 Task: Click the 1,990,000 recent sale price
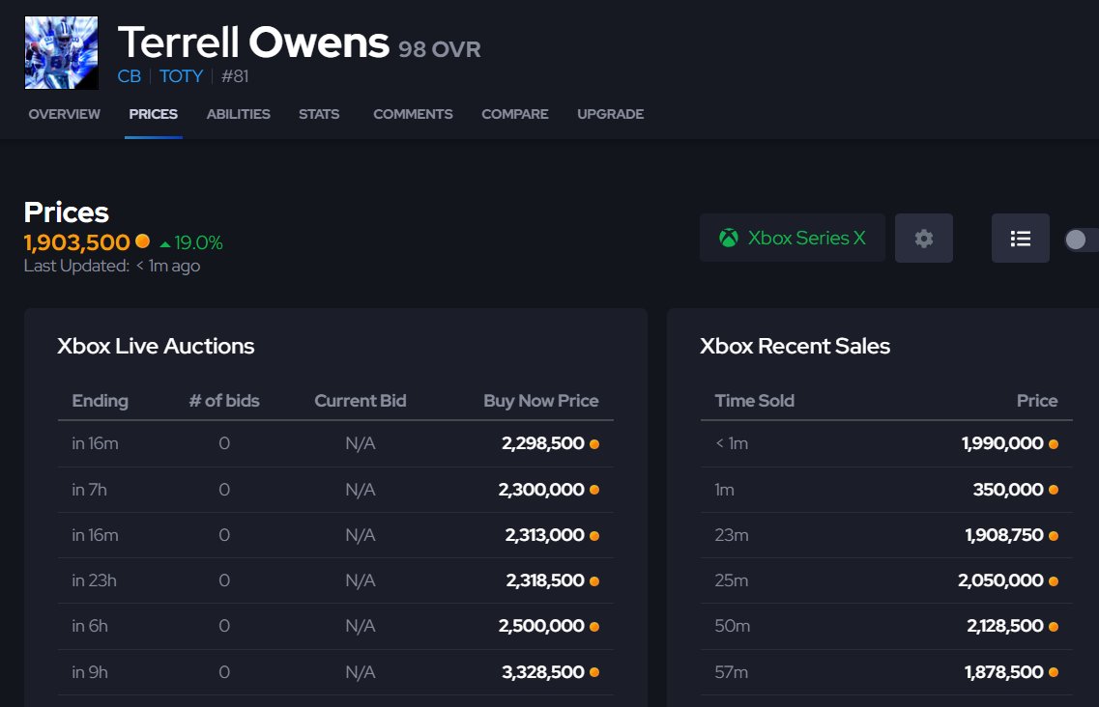point(1003,443)
